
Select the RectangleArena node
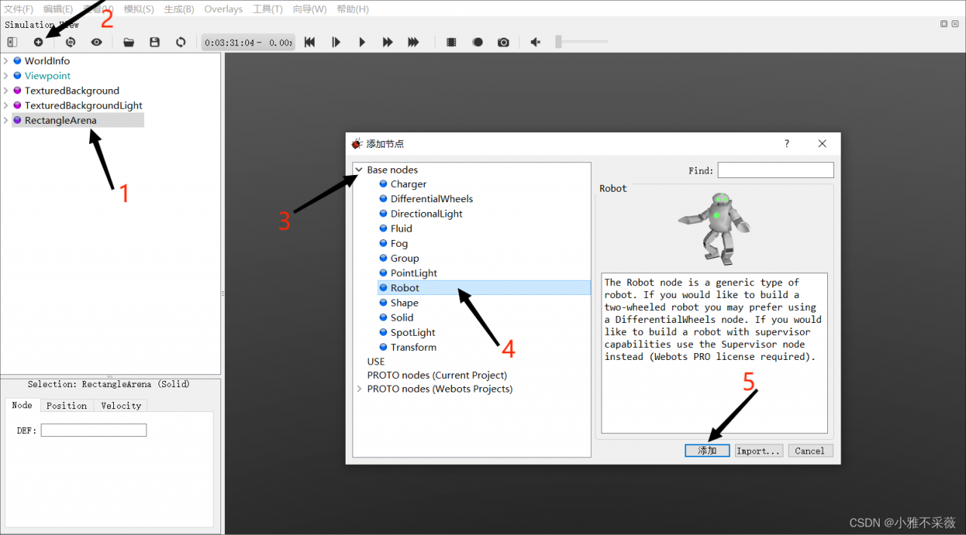click(x=60, y=120)
